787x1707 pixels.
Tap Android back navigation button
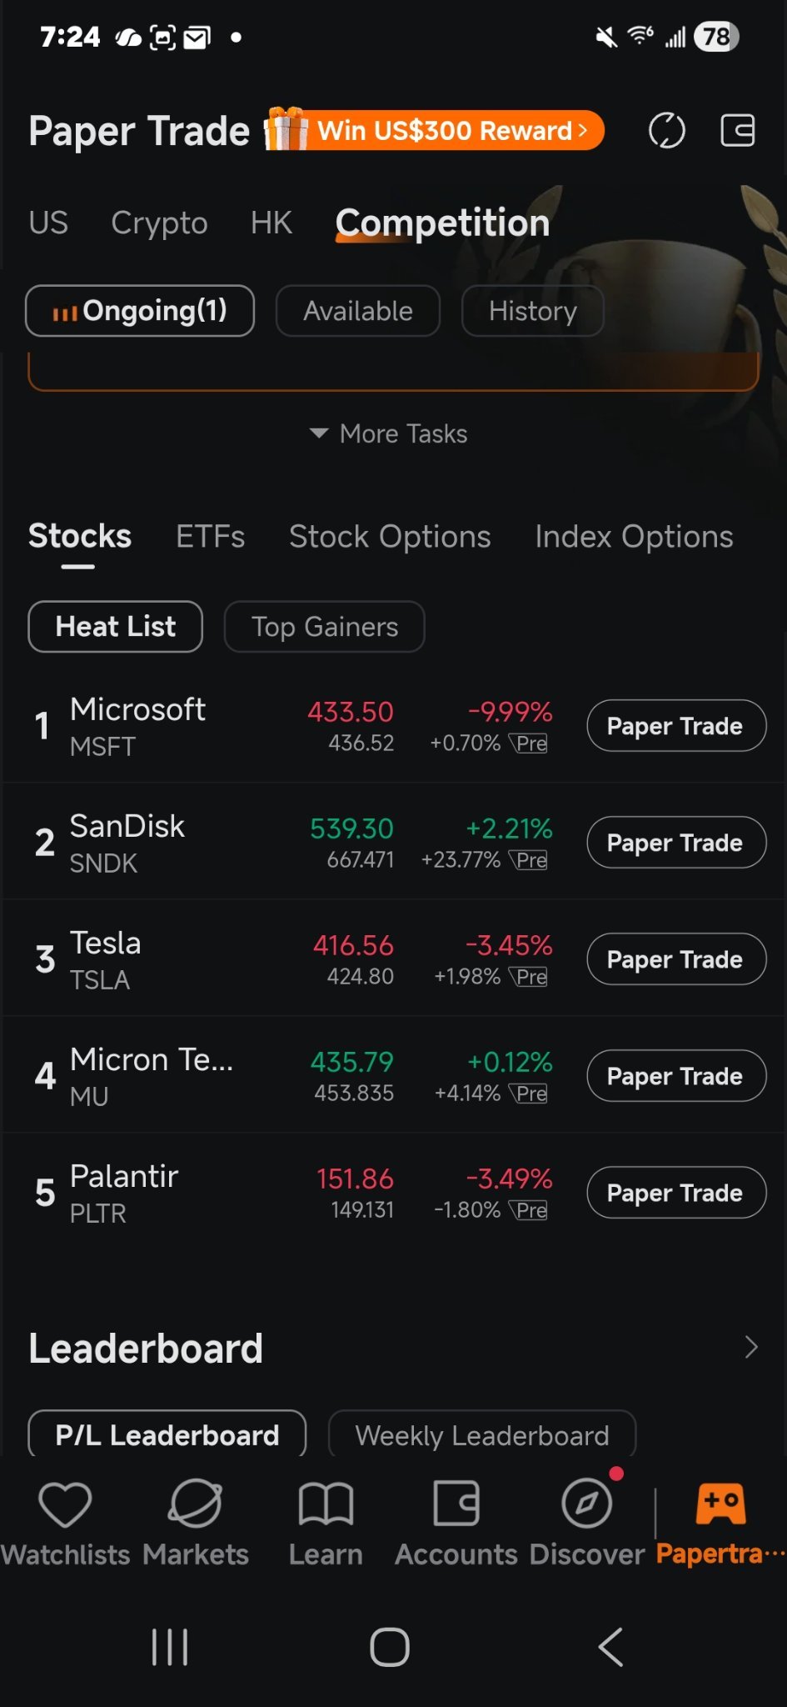click(610, 1647)
